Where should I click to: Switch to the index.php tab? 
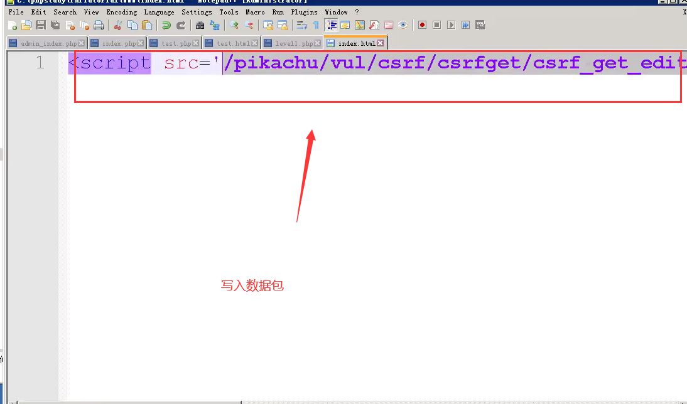pos(117,43)
